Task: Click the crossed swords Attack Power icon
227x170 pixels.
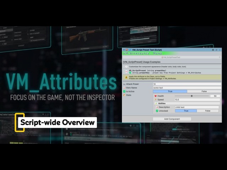Action: 124,84
